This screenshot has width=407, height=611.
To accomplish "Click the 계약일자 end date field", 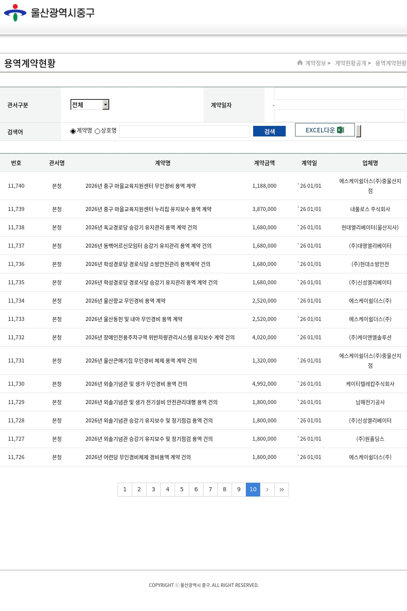I will (339, 116).
